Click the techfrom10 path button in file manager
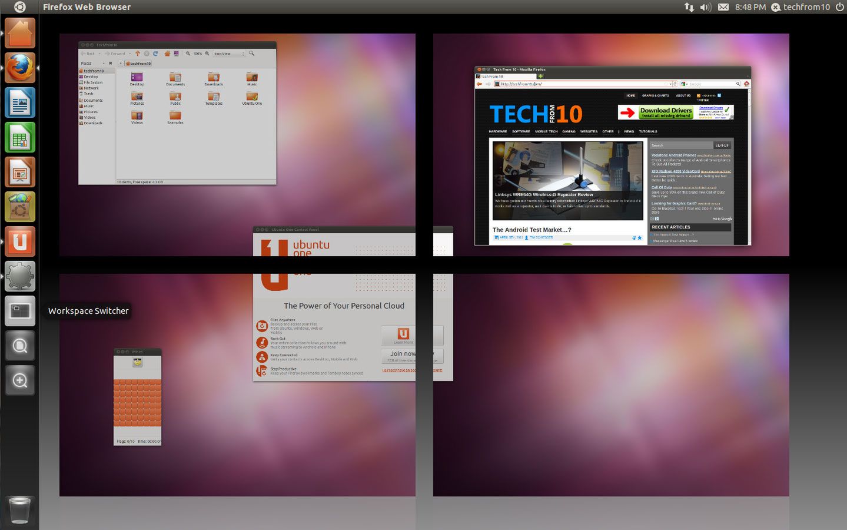This screenshot has height=530, width=847. pyautogui.click(x=138, y=63)
